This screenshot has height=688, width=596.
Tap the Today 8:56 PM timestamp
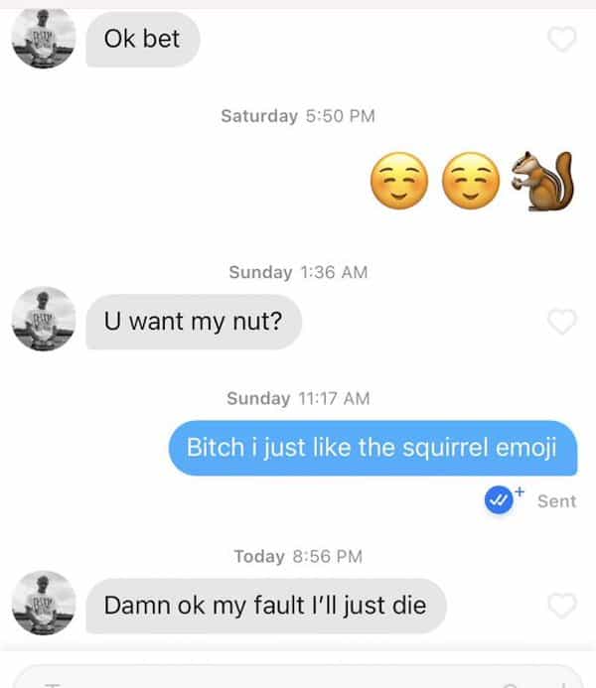point(298,556)
